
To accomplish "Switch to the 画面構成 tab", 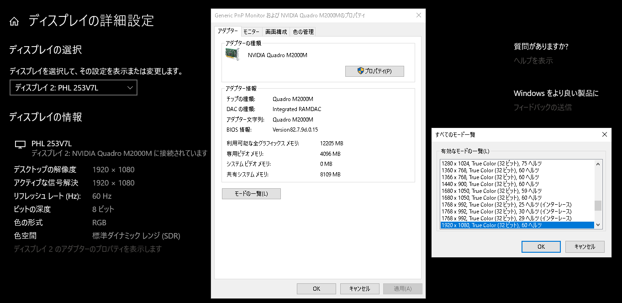I will click(276, 32).
